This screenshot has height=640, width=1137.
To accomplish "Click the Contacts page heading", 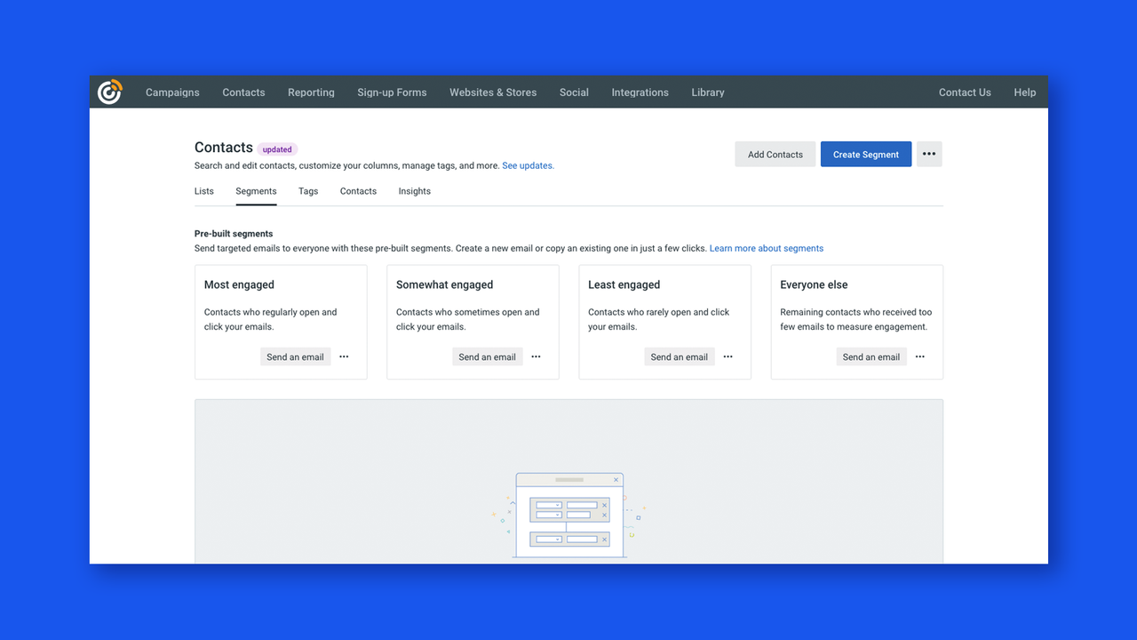I will 224,148.
